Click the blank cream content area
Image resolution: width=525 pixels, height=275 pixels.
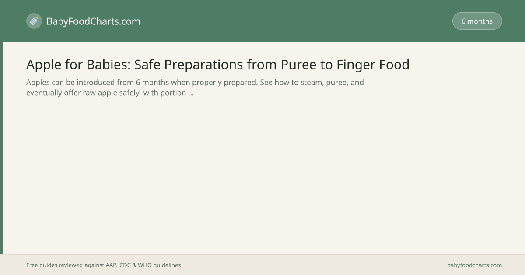click(x=262, y=175)
